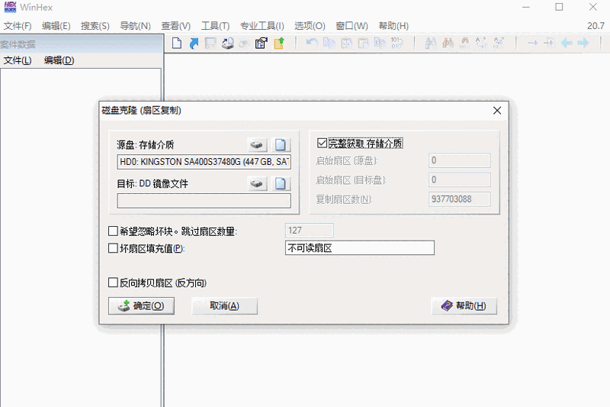Screen dimensions: 610x407
Task: Click the 不可读扇区 fill pattern field
Action: click(360, 247)
